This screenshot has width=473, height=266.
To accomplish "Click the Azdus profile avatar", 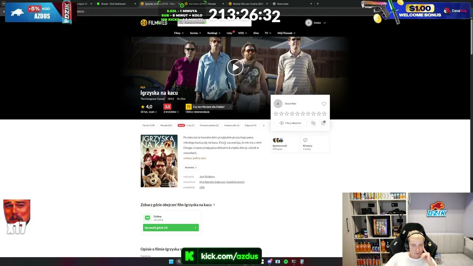I will [309, 23].
